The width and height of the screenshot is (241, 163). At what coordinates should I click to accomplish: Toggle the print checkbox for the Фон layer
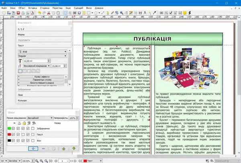[18, 141]
